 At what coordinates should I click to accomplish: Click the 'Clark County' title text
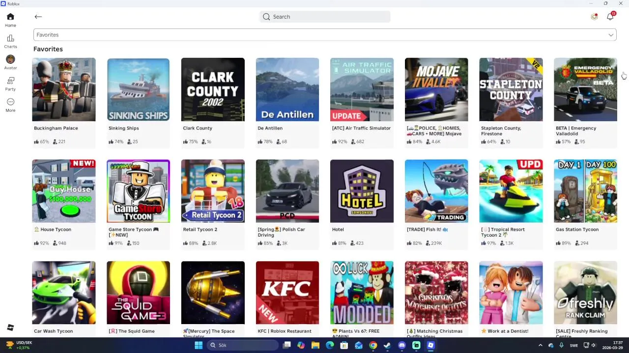pyautogui.click(x=198, y=128)
